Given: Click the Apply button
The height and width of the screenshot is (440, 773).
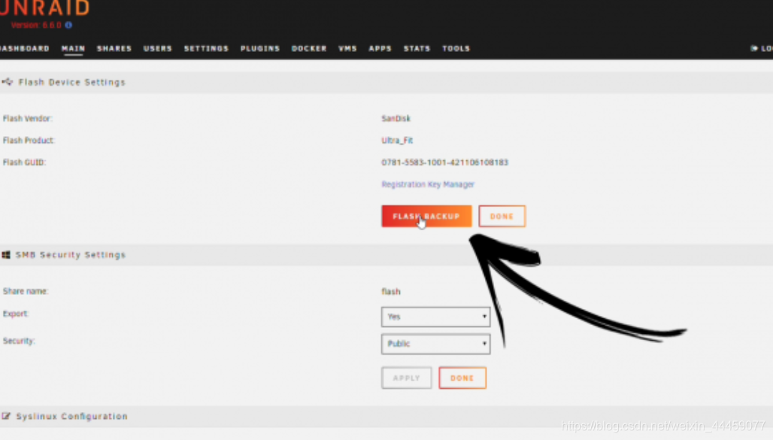Looking at the screenshot, I should (406, 378).
